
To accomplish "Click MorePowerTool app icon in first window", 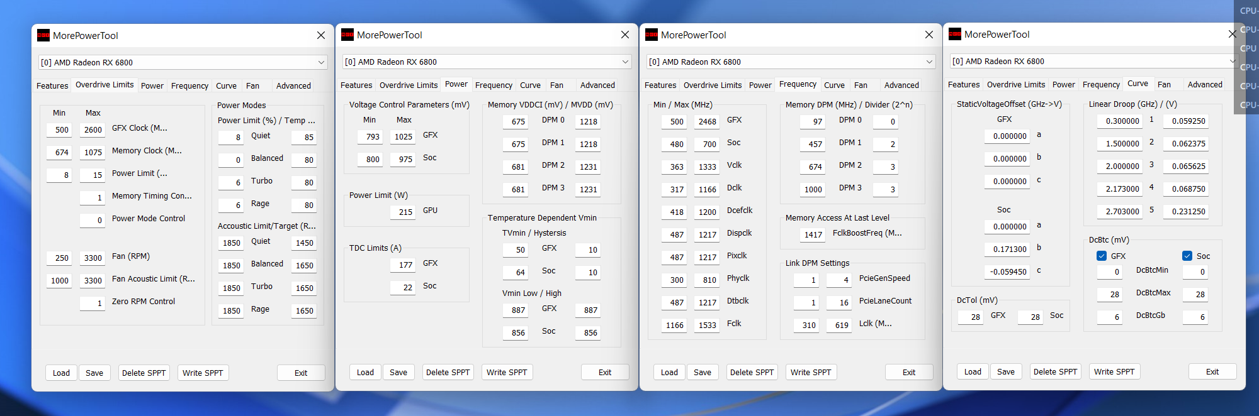I will click(x=43, y=36).
